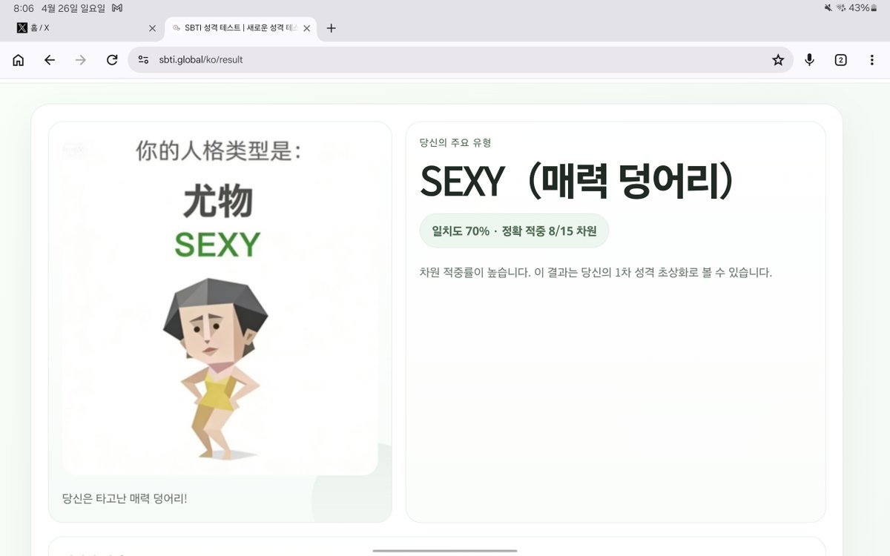Reload the SBTI result page
The width and height of the screenshot is (890, 556).
click(112, 60)
